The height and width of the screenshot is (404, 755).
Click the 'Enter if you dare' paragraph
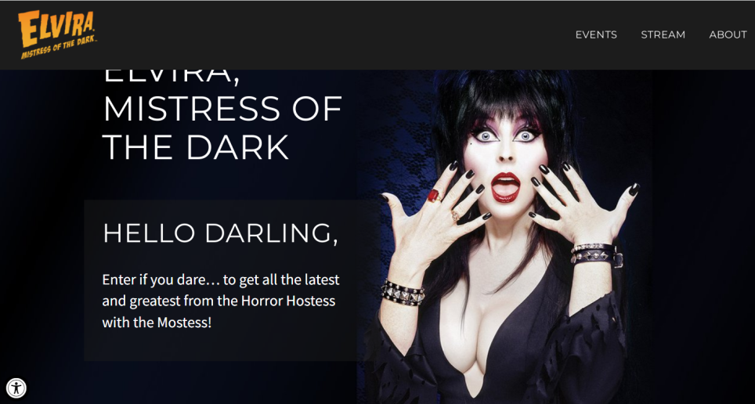coord(221,301)
